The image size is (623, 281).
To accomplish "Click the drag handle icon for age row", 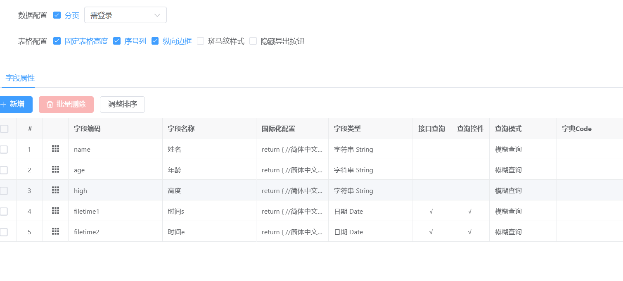I will point(55,169).
